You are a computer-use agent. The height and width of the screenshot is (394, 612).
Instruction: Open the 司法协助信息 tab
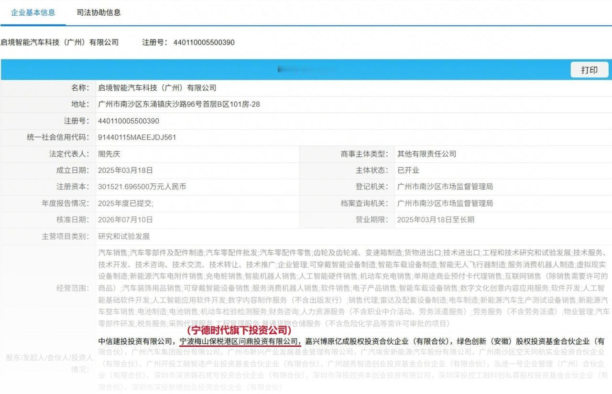click(98, 12)
